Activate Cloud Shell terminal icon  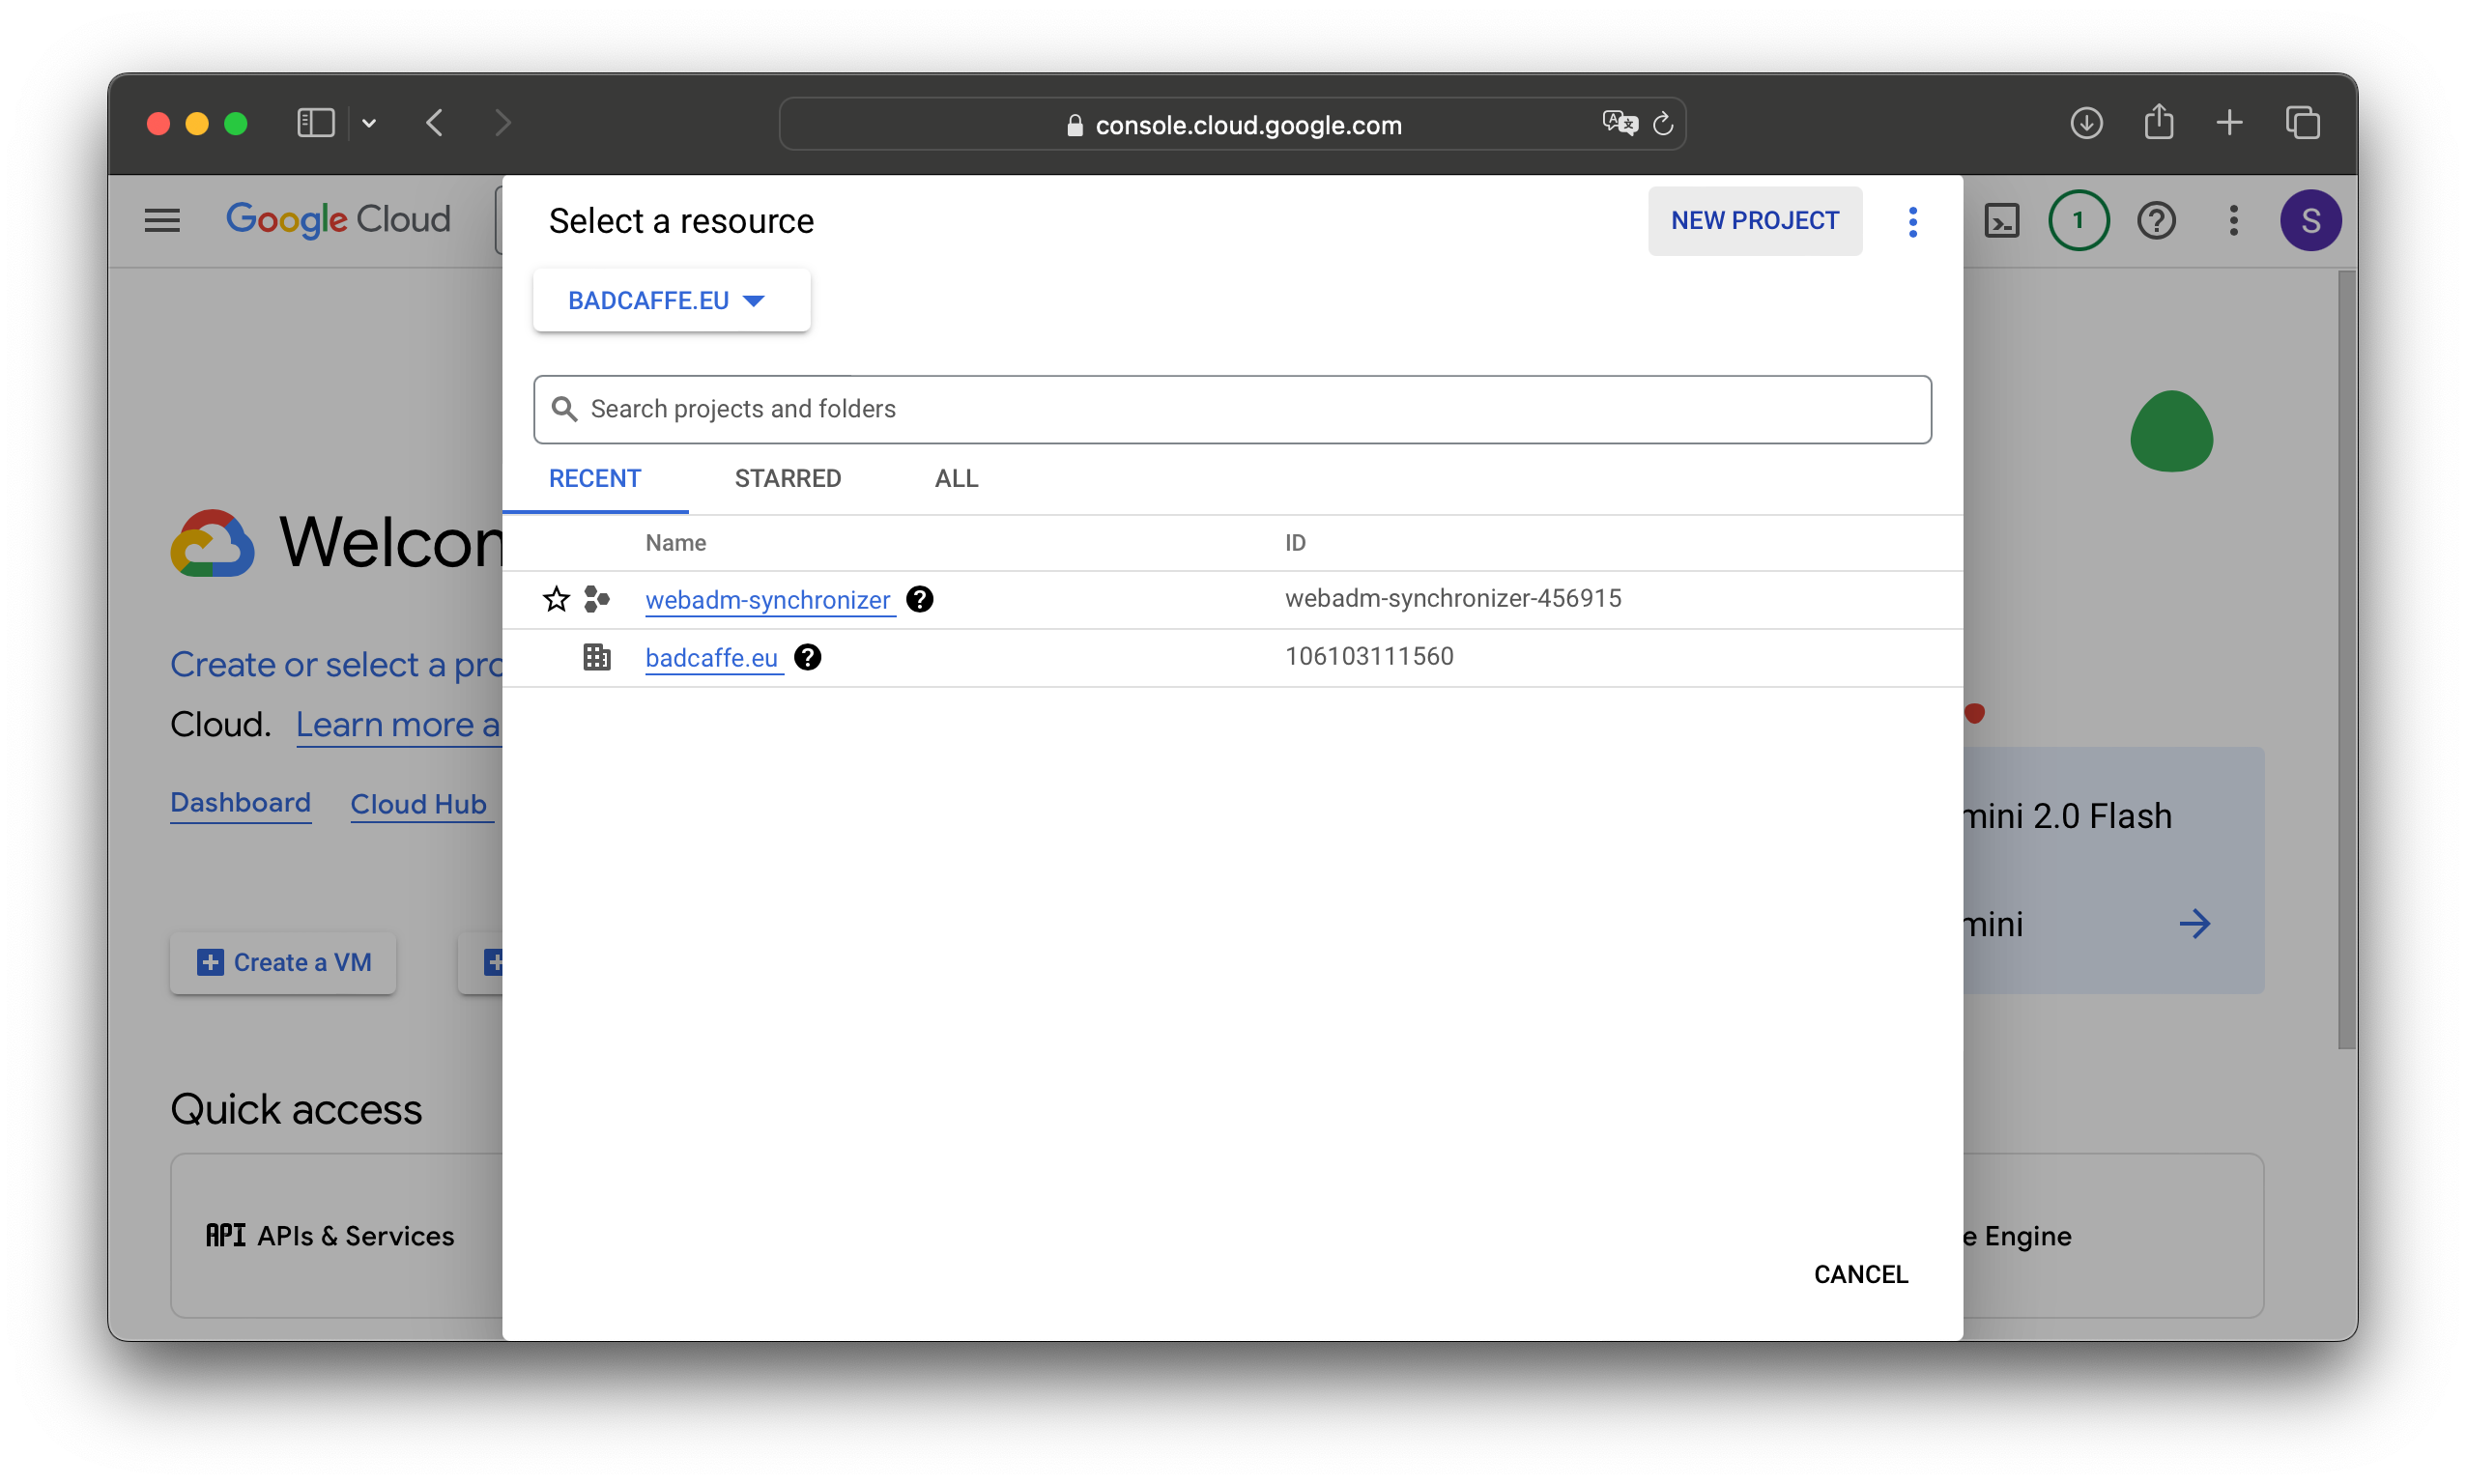(2002, 220)
